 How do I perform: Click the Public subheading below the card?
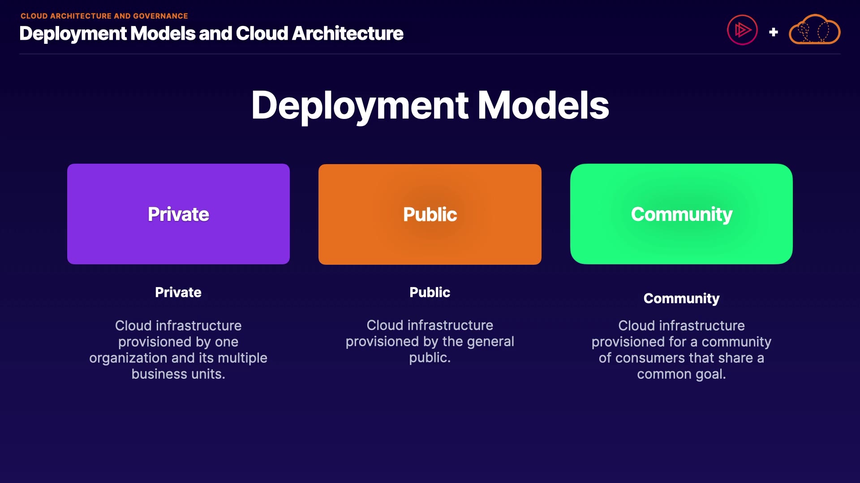click(430, 292)
